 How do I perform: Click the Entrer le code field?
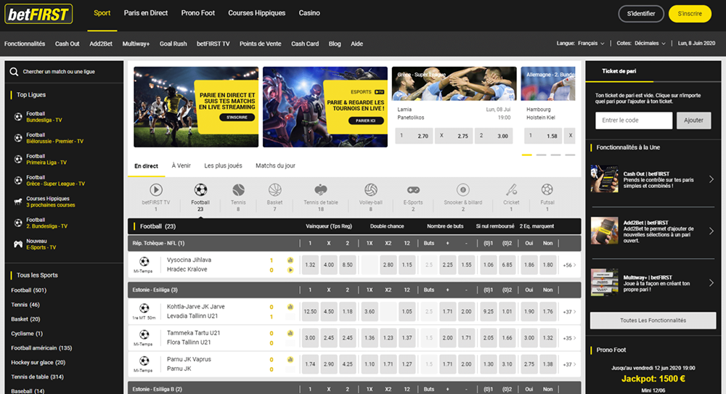point(633,120)
